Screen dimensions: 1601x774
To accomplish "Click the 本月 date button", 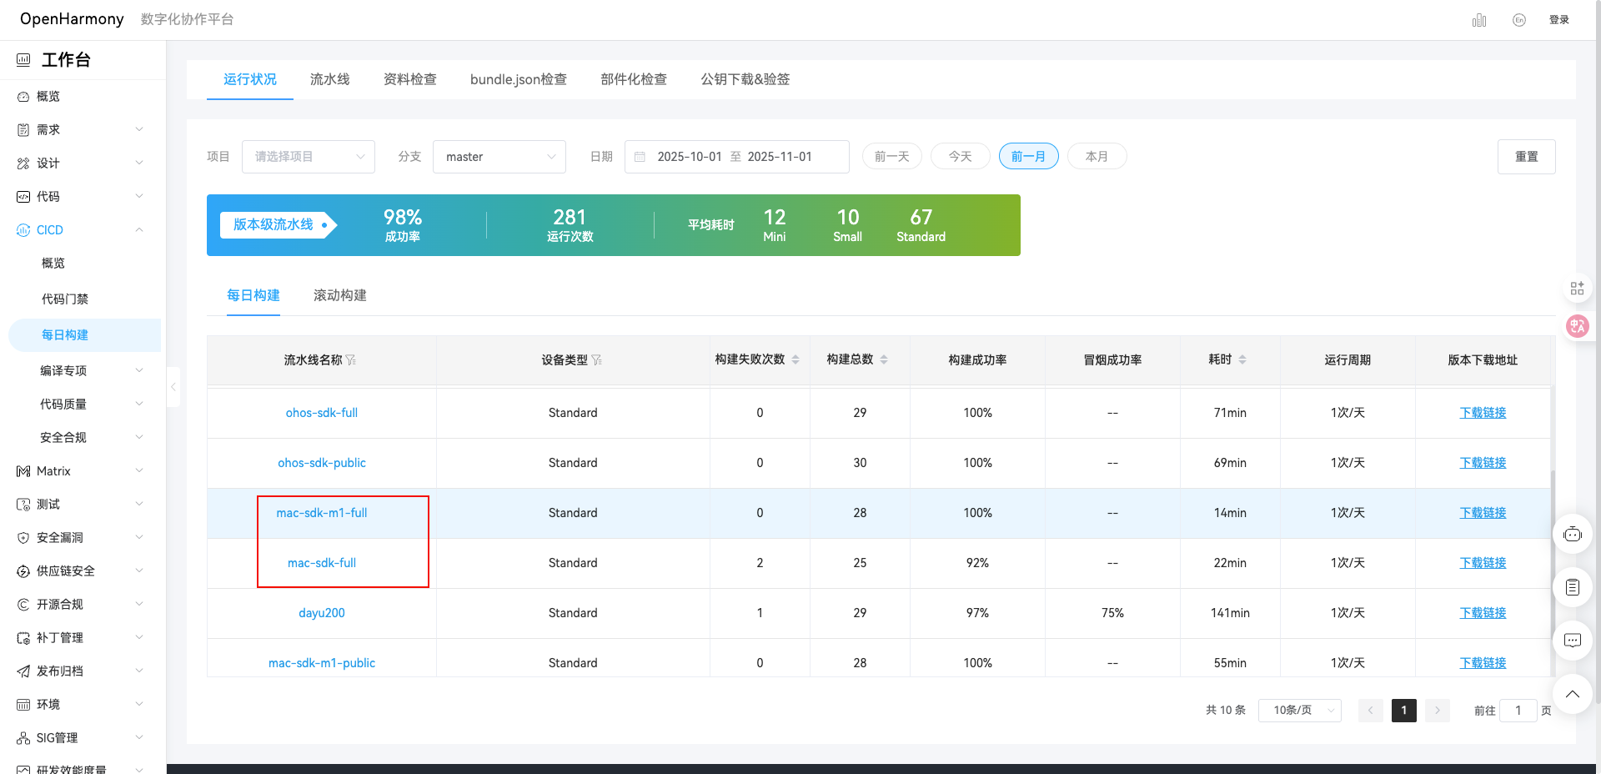I will tap(1097, 156).
